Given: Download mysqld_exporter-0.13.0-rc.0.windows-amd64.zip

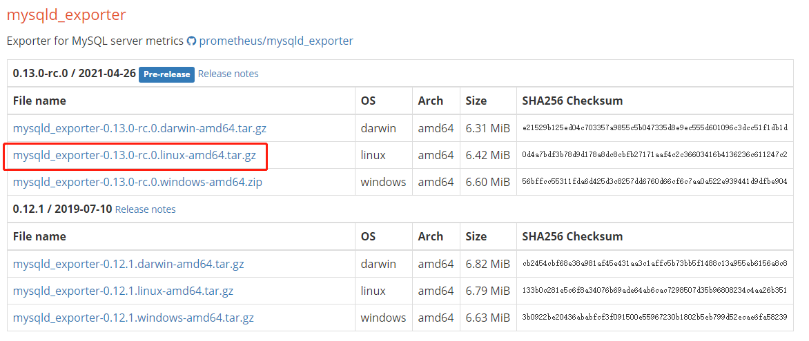Looking at the screenshot, I should (138, 182).
